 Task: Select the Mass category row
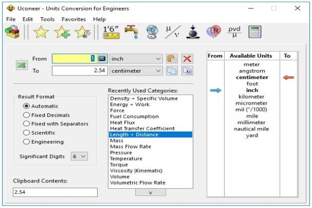(x=150, y=140)
